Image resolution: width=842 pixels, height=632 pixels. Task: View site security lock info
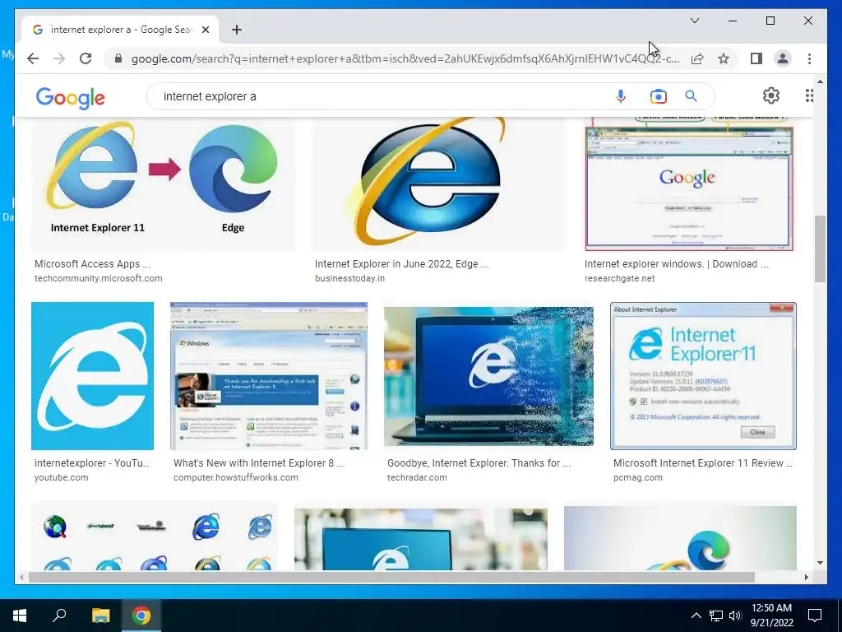118,58
